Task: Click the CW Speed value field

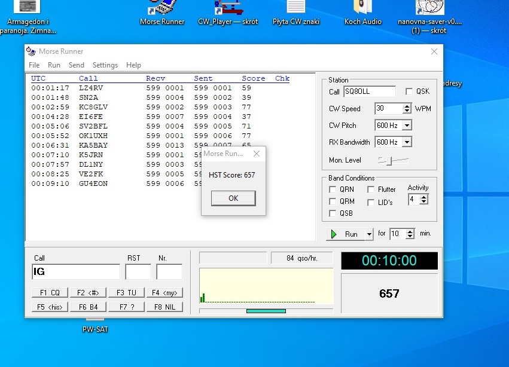Action: pyautogui.click(x=389, y=108)
